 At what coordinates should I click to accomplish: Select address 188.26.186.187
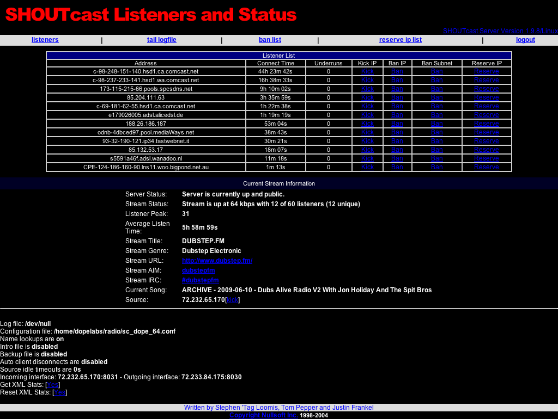pyautogui.click(x=146, y=124)
